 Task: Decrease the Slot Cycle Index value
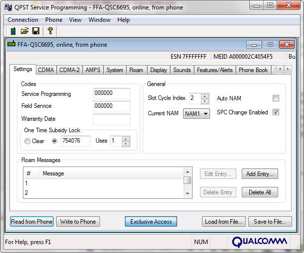pos(204,101)
